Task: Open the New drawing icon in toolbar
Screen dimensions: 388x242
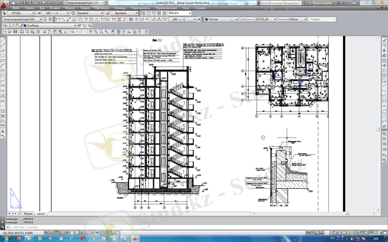Action: [4, 31]
